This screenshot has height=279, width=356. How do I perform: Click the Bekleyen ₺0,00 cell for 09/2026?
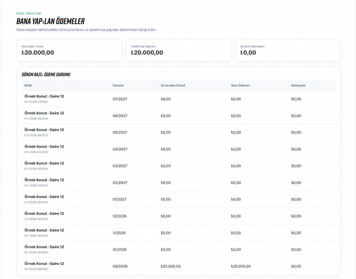point(296,266)
